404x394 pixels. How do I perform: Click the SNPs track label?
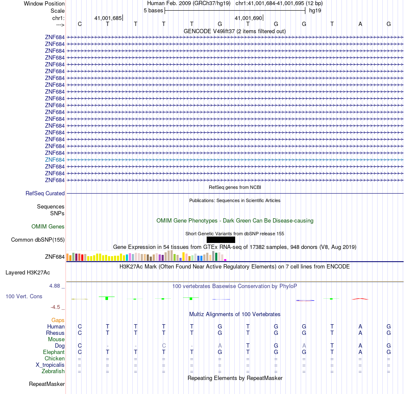pyautogui.click(x=57, y=213)
